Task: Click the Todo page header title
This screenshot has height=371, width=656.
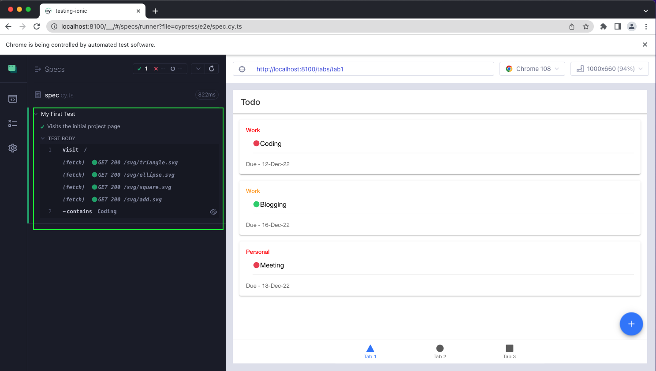Action: [x=250, y=102]
